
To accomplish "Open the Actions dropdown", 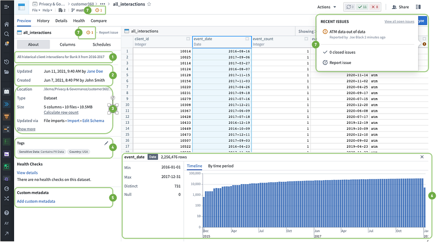I will tap(326, 7).
